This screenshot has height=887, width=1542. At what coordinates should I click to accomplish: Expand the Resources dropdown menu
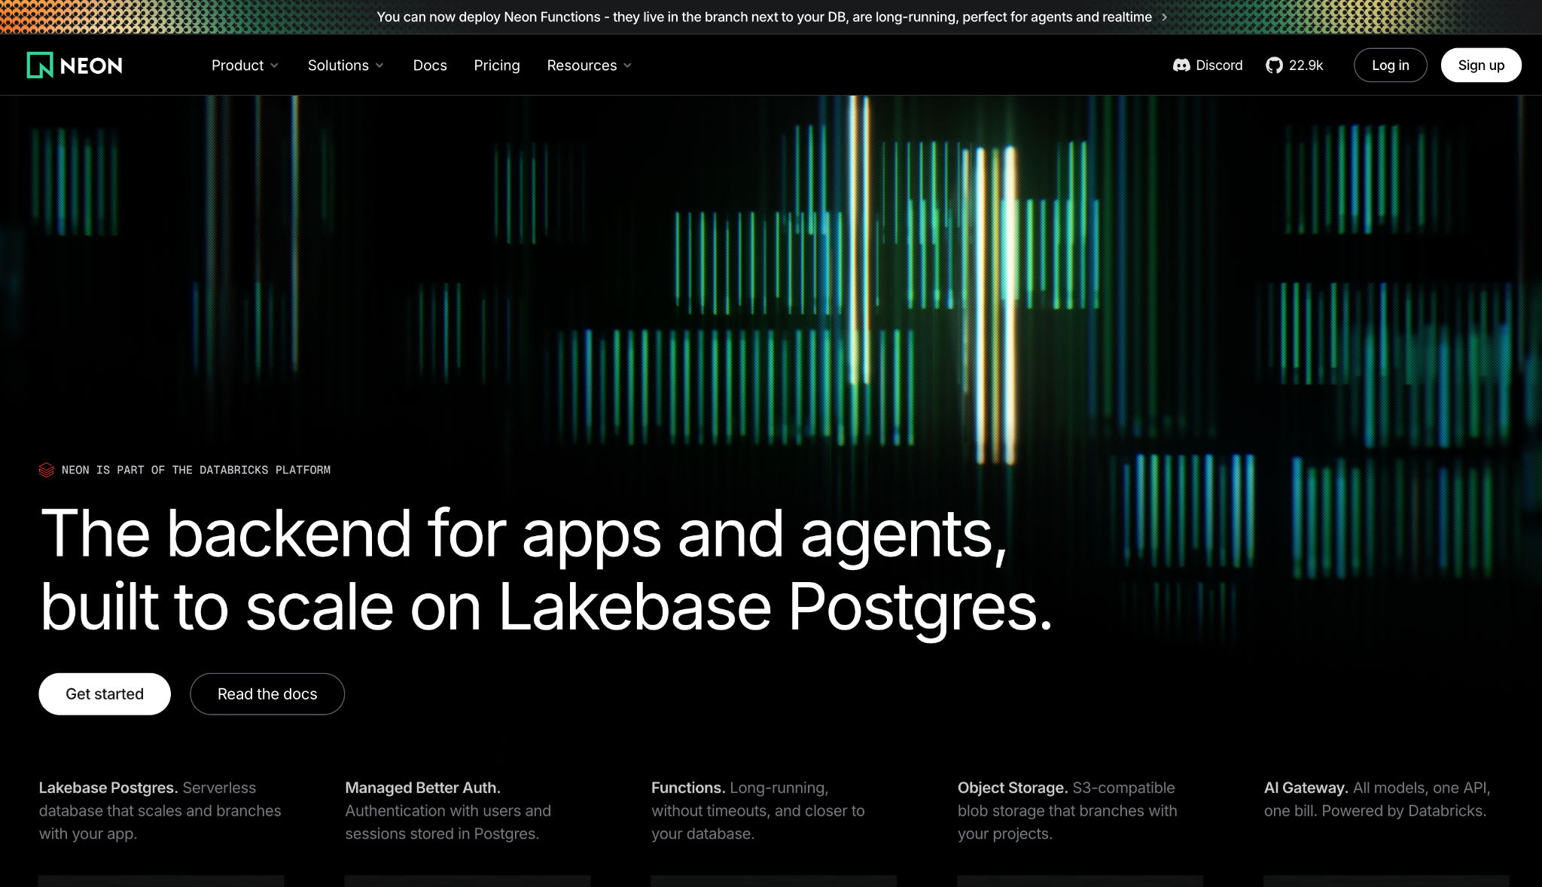point(590,66)
